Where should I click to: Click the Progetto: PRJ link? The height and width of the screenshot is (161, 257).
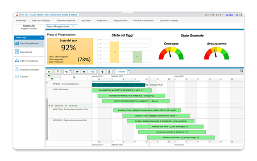click(29, 25)
